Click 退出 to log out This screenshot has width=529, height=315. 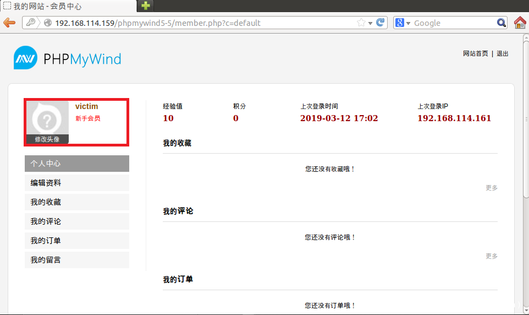tap(503, 53)
